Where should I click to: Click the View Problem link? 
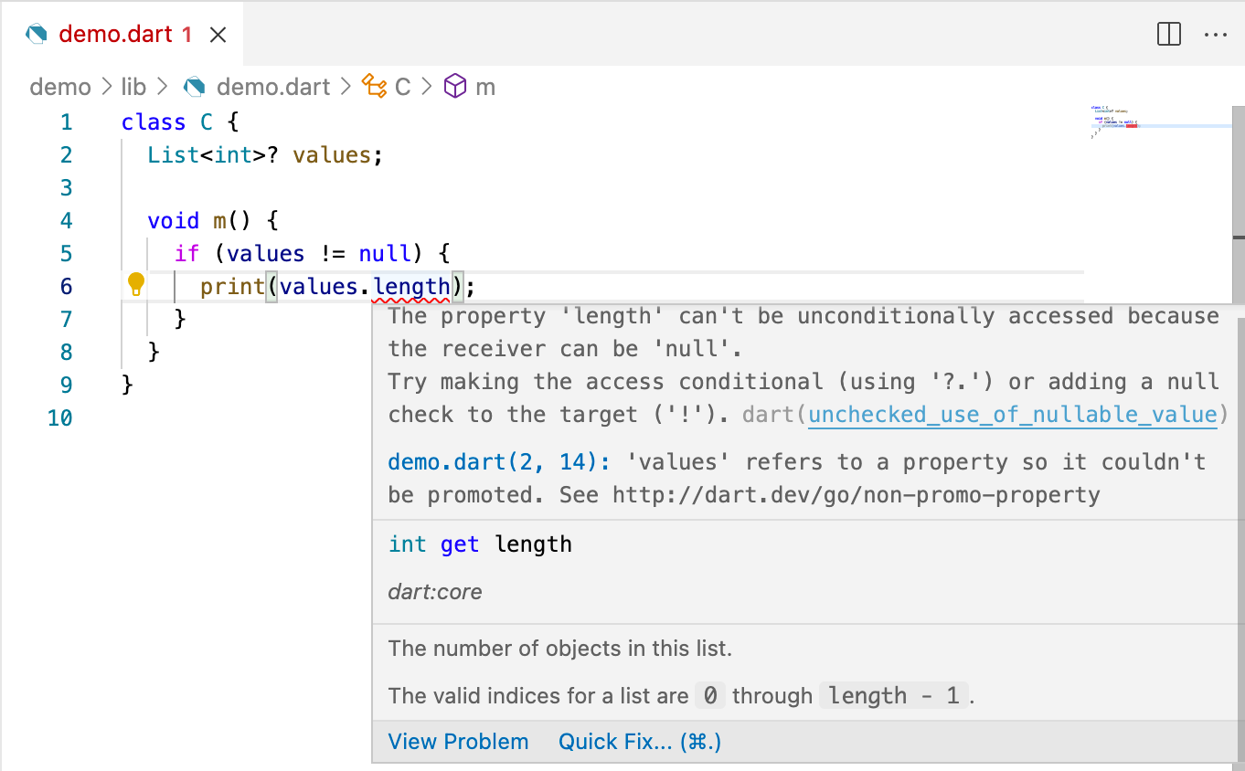(458, 742)
